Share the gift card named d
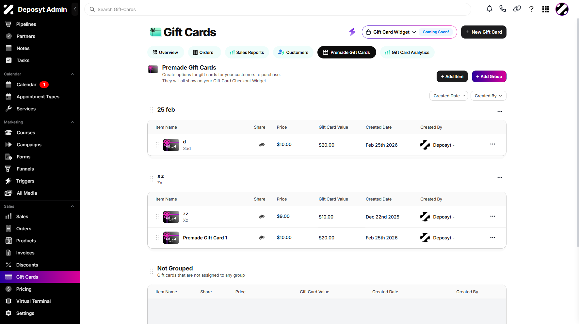This screenshot has height=324, width=579. click(x=262, y=145)
